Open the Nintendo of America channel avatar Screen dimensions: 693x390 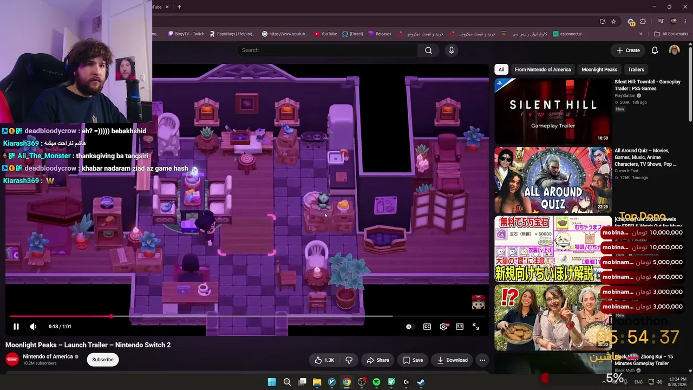click(x=12, y=359)
